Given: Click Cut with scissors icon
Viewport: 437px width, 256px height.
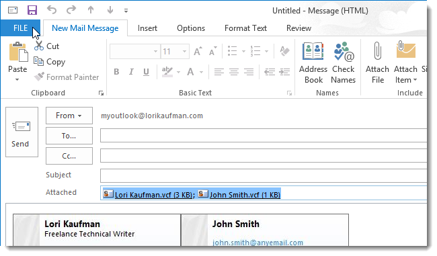Looking at the screenshot, I should [x=46, y=46].
